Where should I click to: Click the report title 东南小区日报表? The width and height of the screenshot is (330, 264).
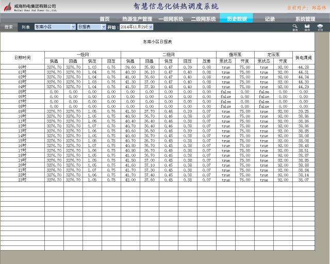[157, 42]
